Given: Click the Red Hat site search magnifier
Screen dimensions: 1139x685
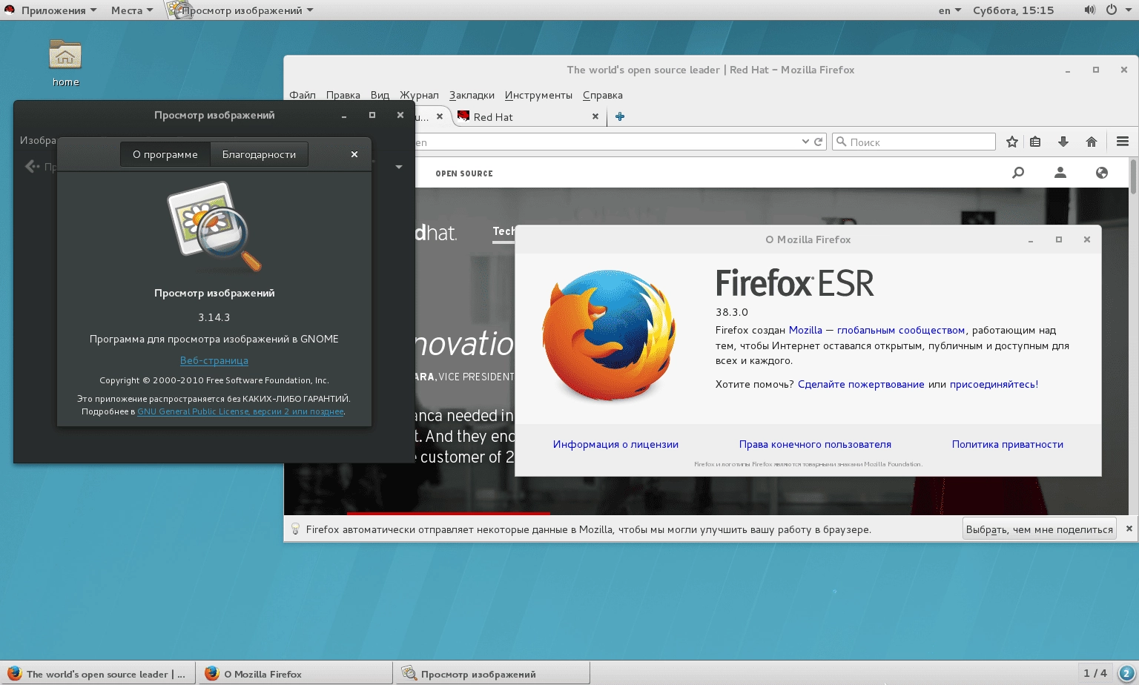Looking at the screenshot, I should point(1018,173).
